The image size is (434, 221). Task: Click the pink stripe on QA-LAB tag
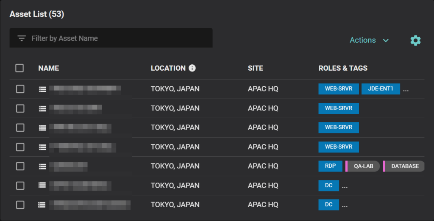[x=347, y=166]
